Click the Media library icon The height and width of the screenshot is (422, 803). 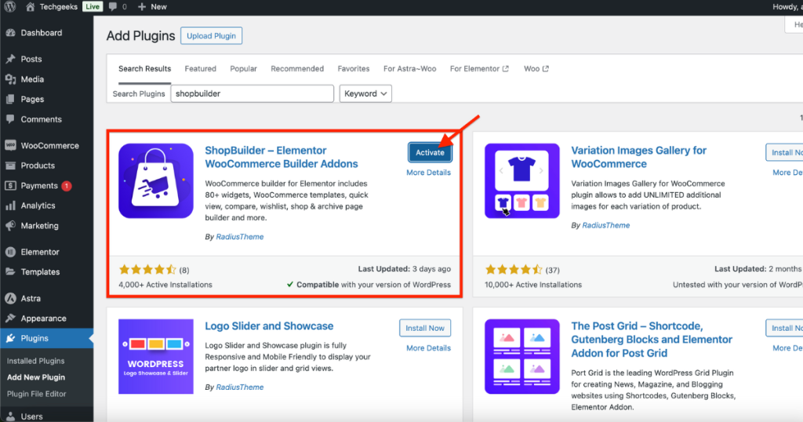[10, 79]
